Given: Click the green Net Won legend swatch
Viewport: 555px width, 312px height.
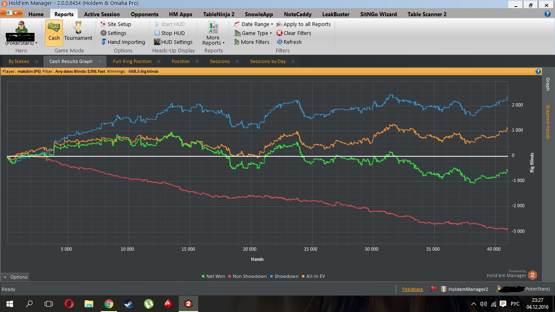Looking at the screenshot, I should [203, 276].
